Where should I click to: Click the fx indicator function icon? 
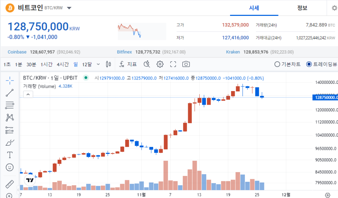[x=122, y=64]
